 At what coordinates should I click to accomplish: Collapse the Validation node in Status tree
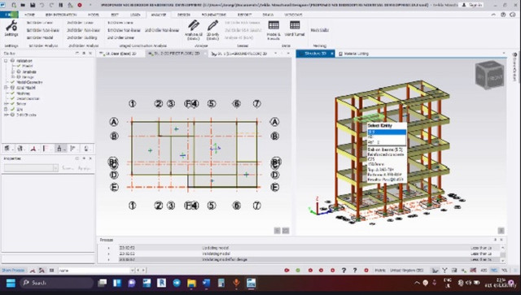(6, 61)
